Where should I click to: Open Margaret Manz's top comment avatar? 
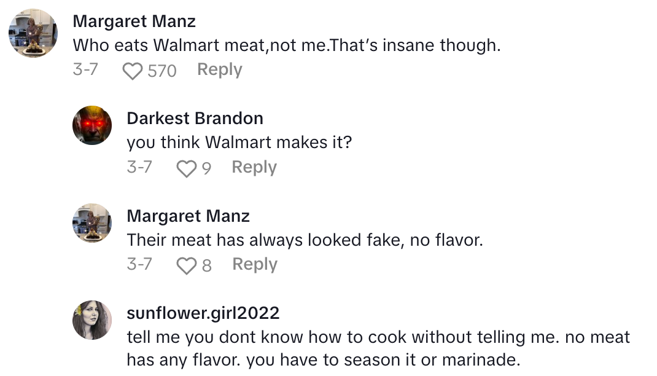[33, 34]
